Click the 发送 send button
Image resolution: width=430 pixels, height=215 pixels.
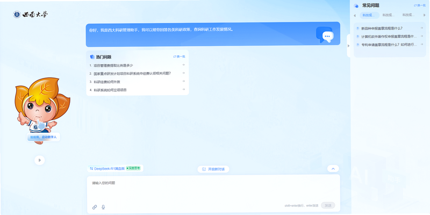[328, 205]
